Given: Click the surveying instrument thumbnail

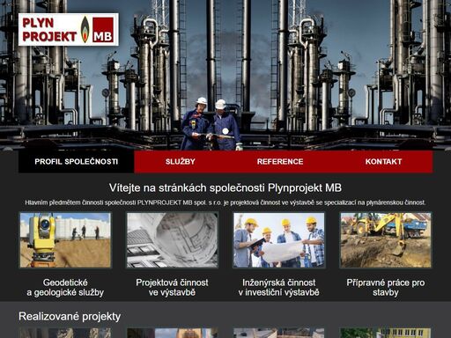Looking at the screenshot, I should pyautogui.click(x=65, y=240).
